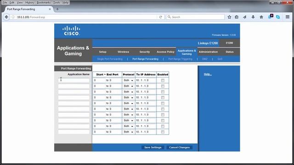Click the first row start port field

(99, 80)
